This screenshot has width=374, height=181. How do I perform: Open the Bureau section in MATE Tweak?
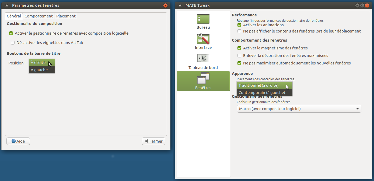(x=203, y=21)
